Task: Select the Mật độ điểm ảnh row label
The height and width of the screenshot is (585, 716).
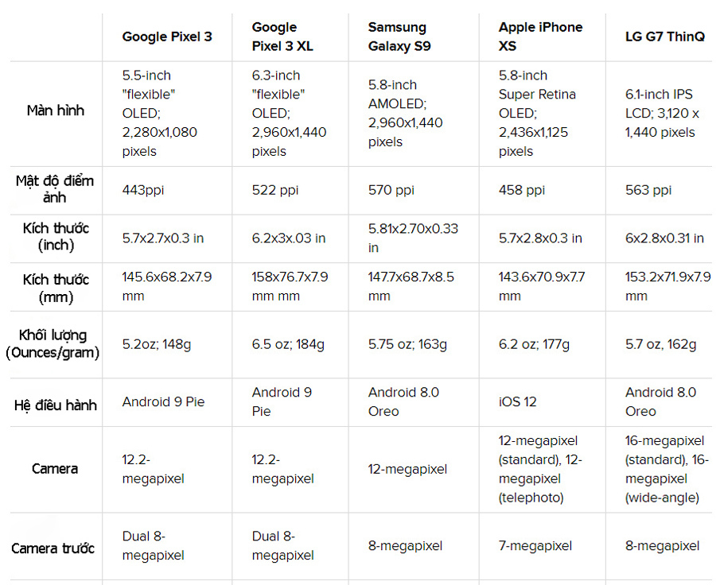Action: (55, 189)
